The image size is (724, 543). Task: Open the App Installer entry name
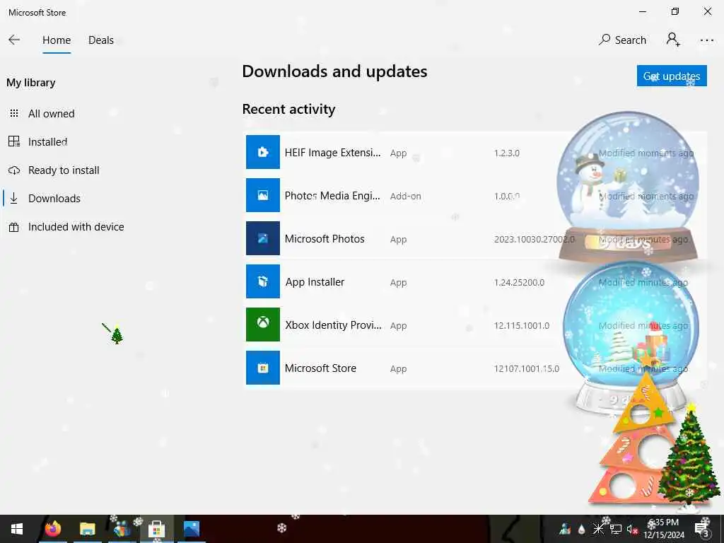(315, 282)
